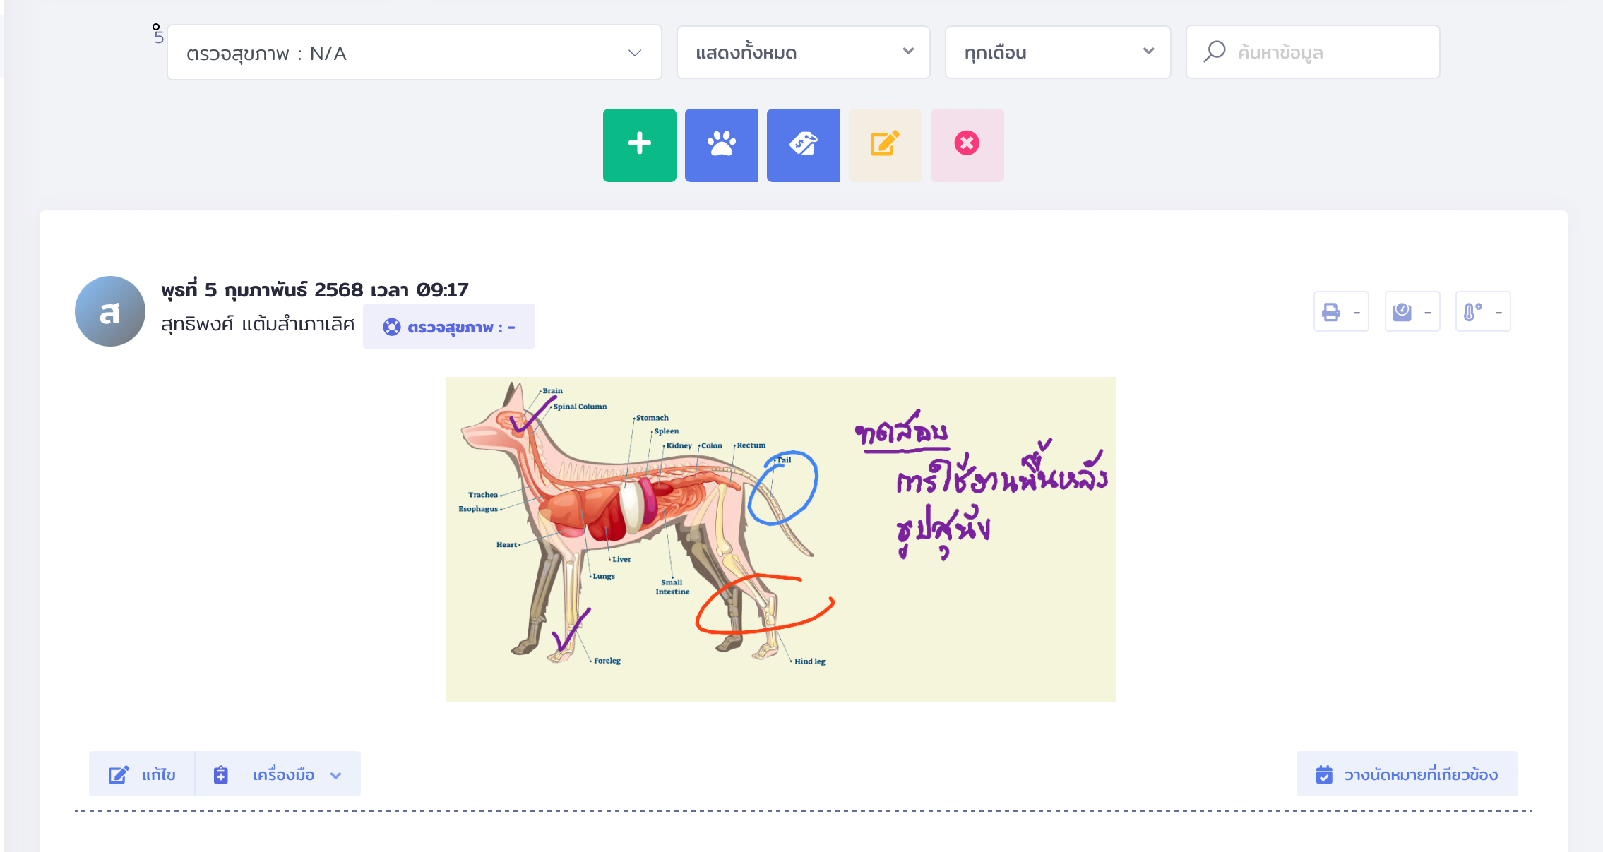The image size is (1603, 852).
Task: Click the printer icon button
Action: pyautogui.click(x=1340, y=311)
